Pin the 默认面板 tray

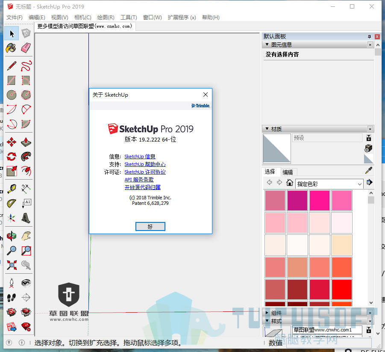click(x=369, y=37)
